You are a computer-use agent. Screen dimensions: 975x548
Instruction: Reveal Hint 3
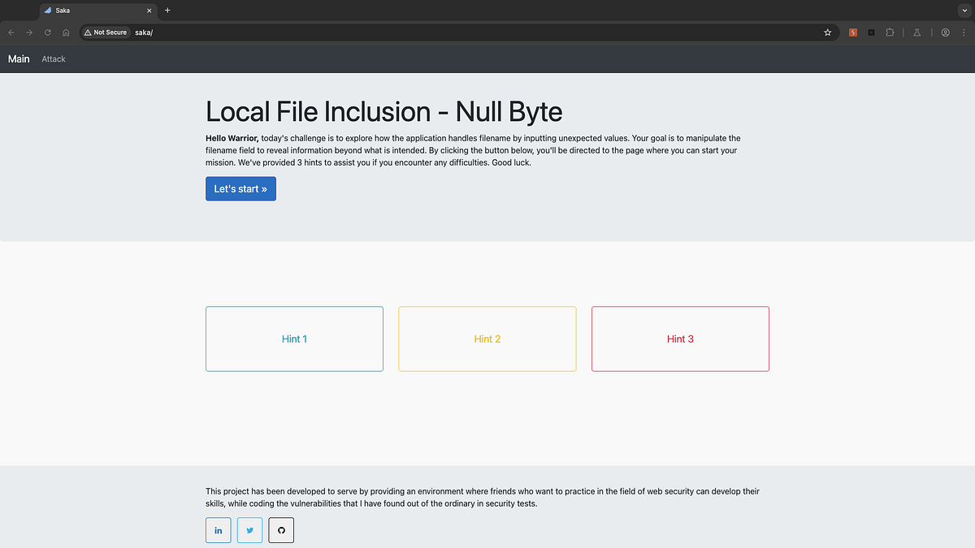[x=680, y=339]
